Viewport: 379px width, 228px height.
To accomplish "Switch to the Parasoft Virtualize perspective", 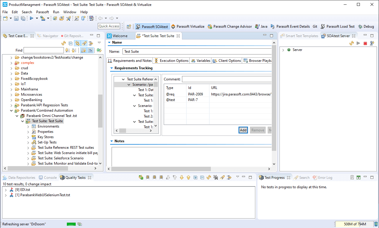I will point(188,27).
